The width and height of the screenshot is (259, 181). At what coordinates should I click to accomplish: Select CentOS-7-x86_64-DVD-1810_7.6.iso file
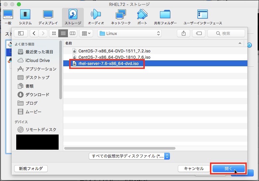pos(114,57)
